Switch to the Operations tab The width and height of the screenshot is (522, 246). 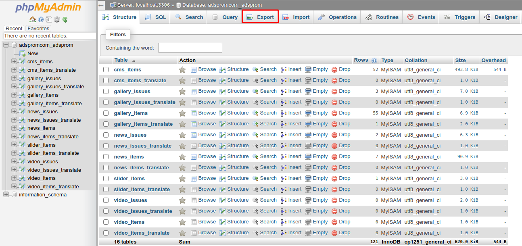[x=337, y=17]
